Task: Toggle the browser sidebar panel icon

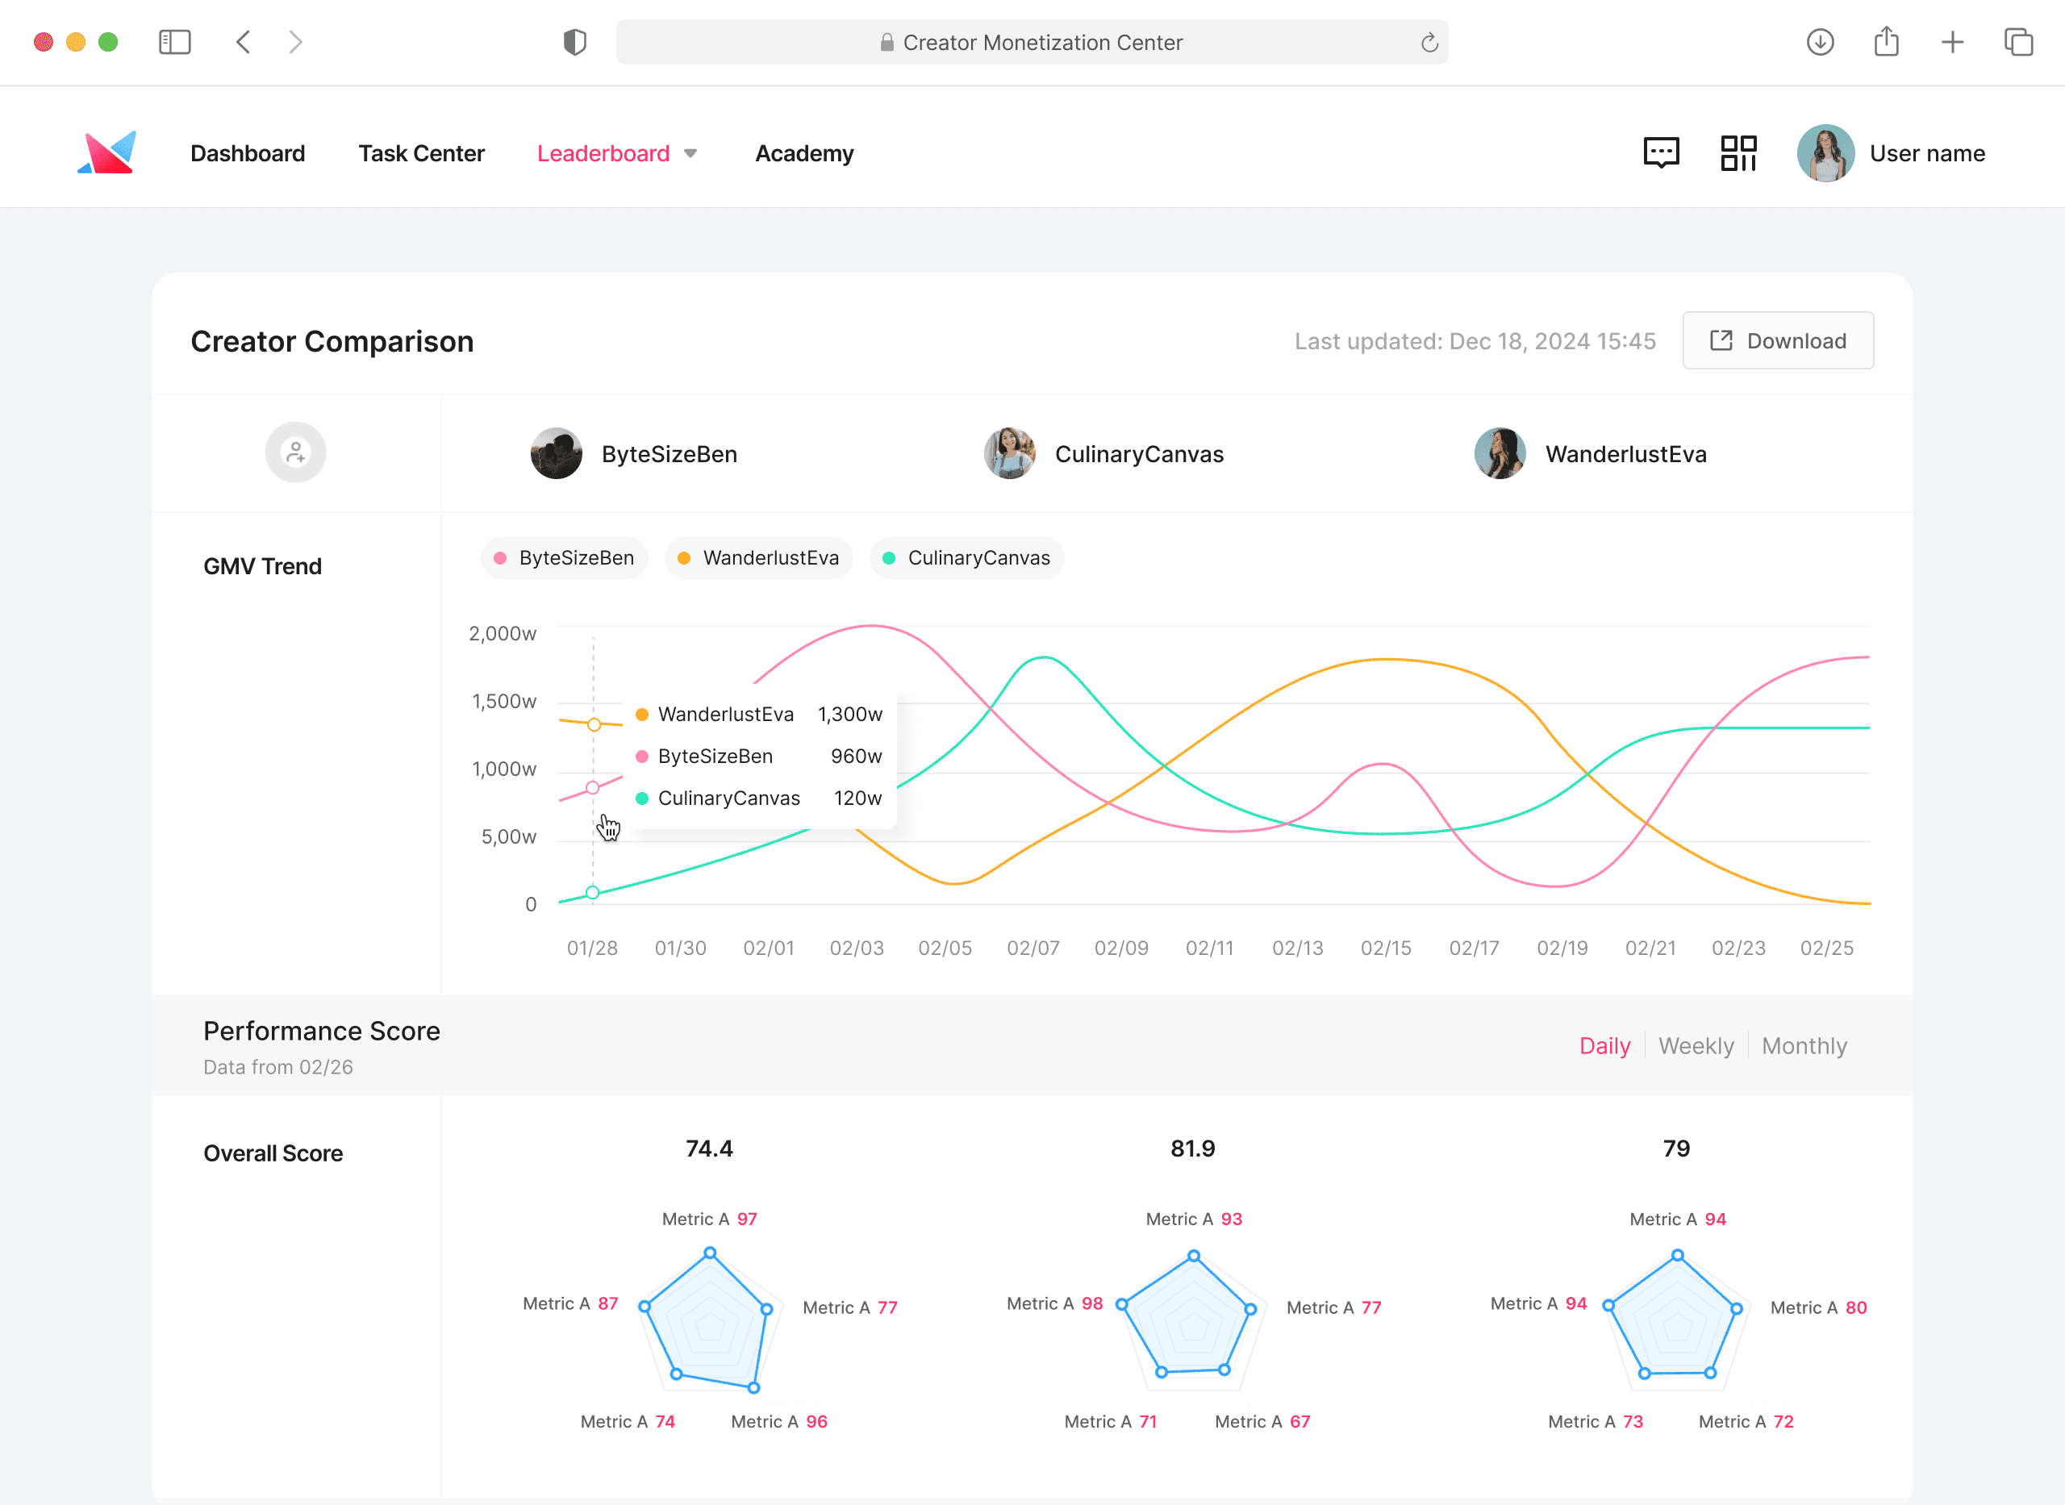Action: 174,42
